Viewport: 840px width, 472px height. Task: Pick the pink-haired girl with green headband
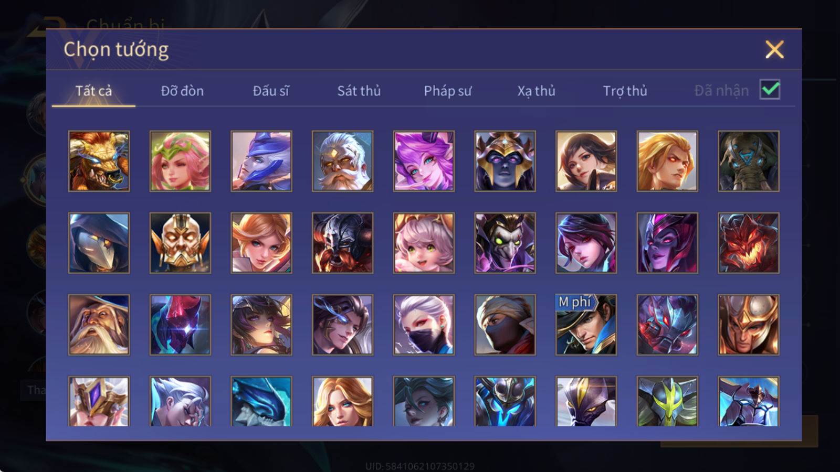tap(180, 161)
